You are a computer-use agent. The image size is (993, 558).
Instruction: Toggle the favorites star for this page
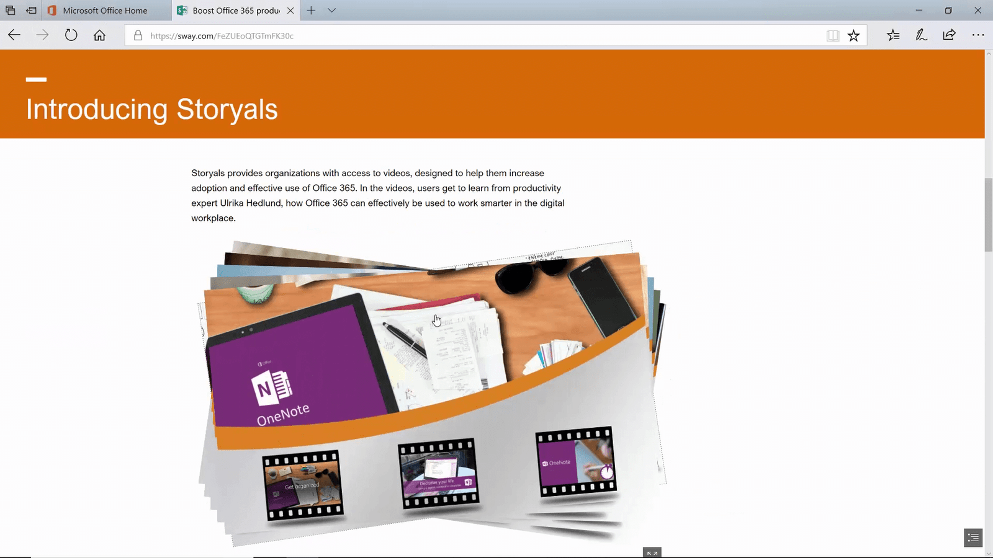854,35
